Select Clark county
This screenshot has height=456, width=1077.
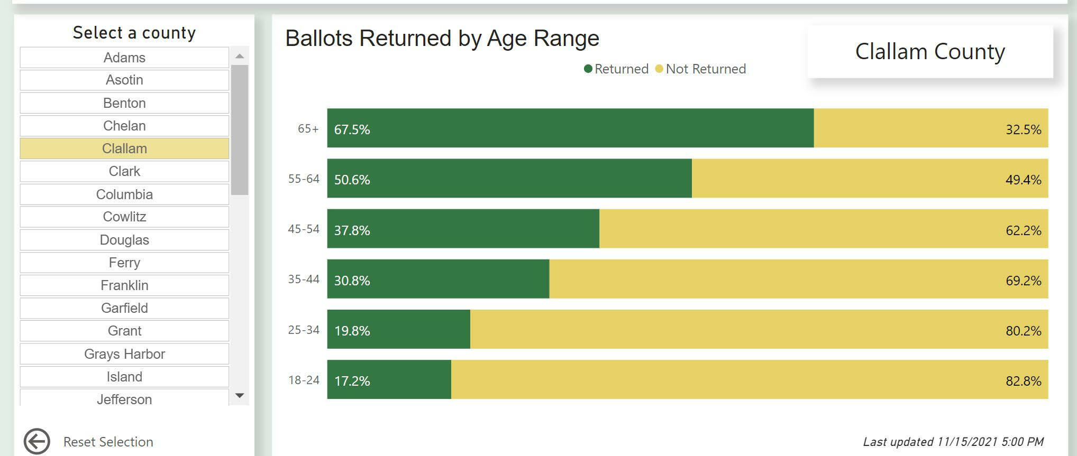tap(124, 171)
